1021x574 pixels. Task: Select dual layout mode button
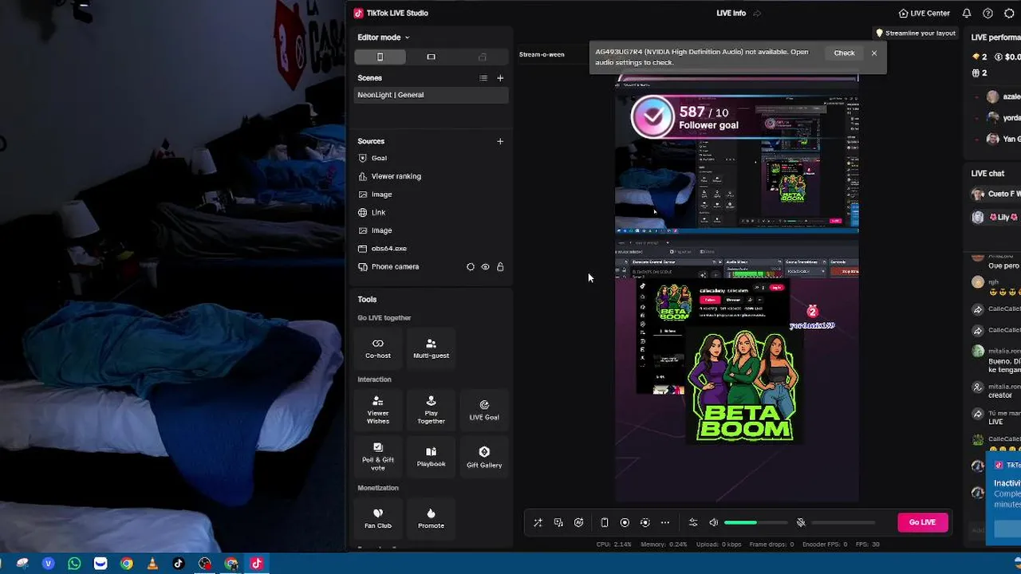pos(482,57)
